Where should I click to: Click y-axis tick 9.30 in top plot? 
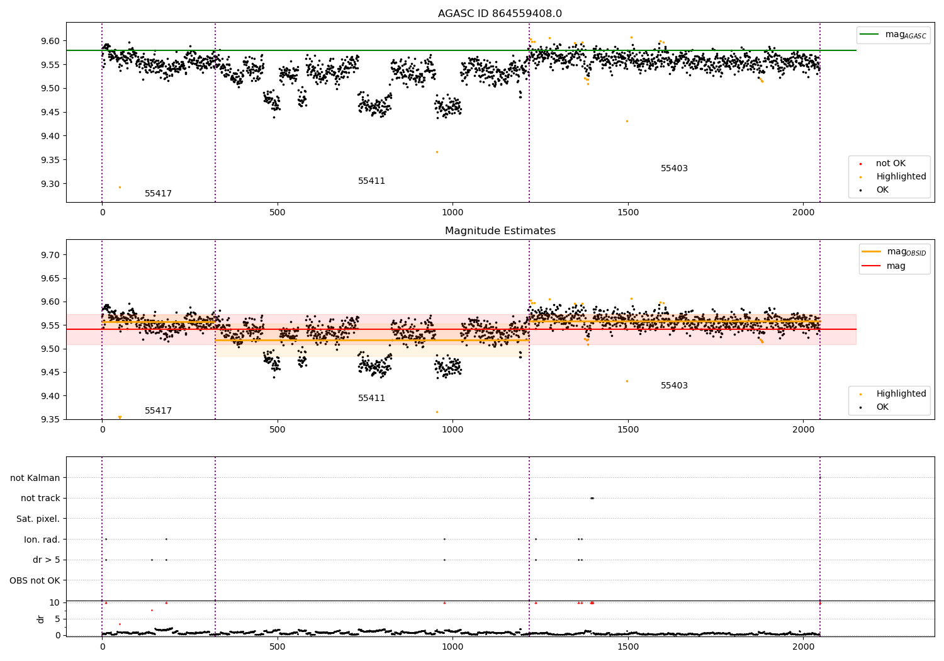52,184
